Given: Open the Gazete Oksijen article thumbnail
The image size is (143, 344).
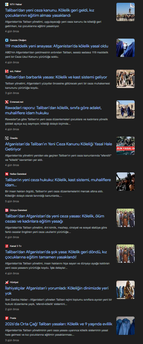Looking at the screenshot, I should tap(126, 48).
